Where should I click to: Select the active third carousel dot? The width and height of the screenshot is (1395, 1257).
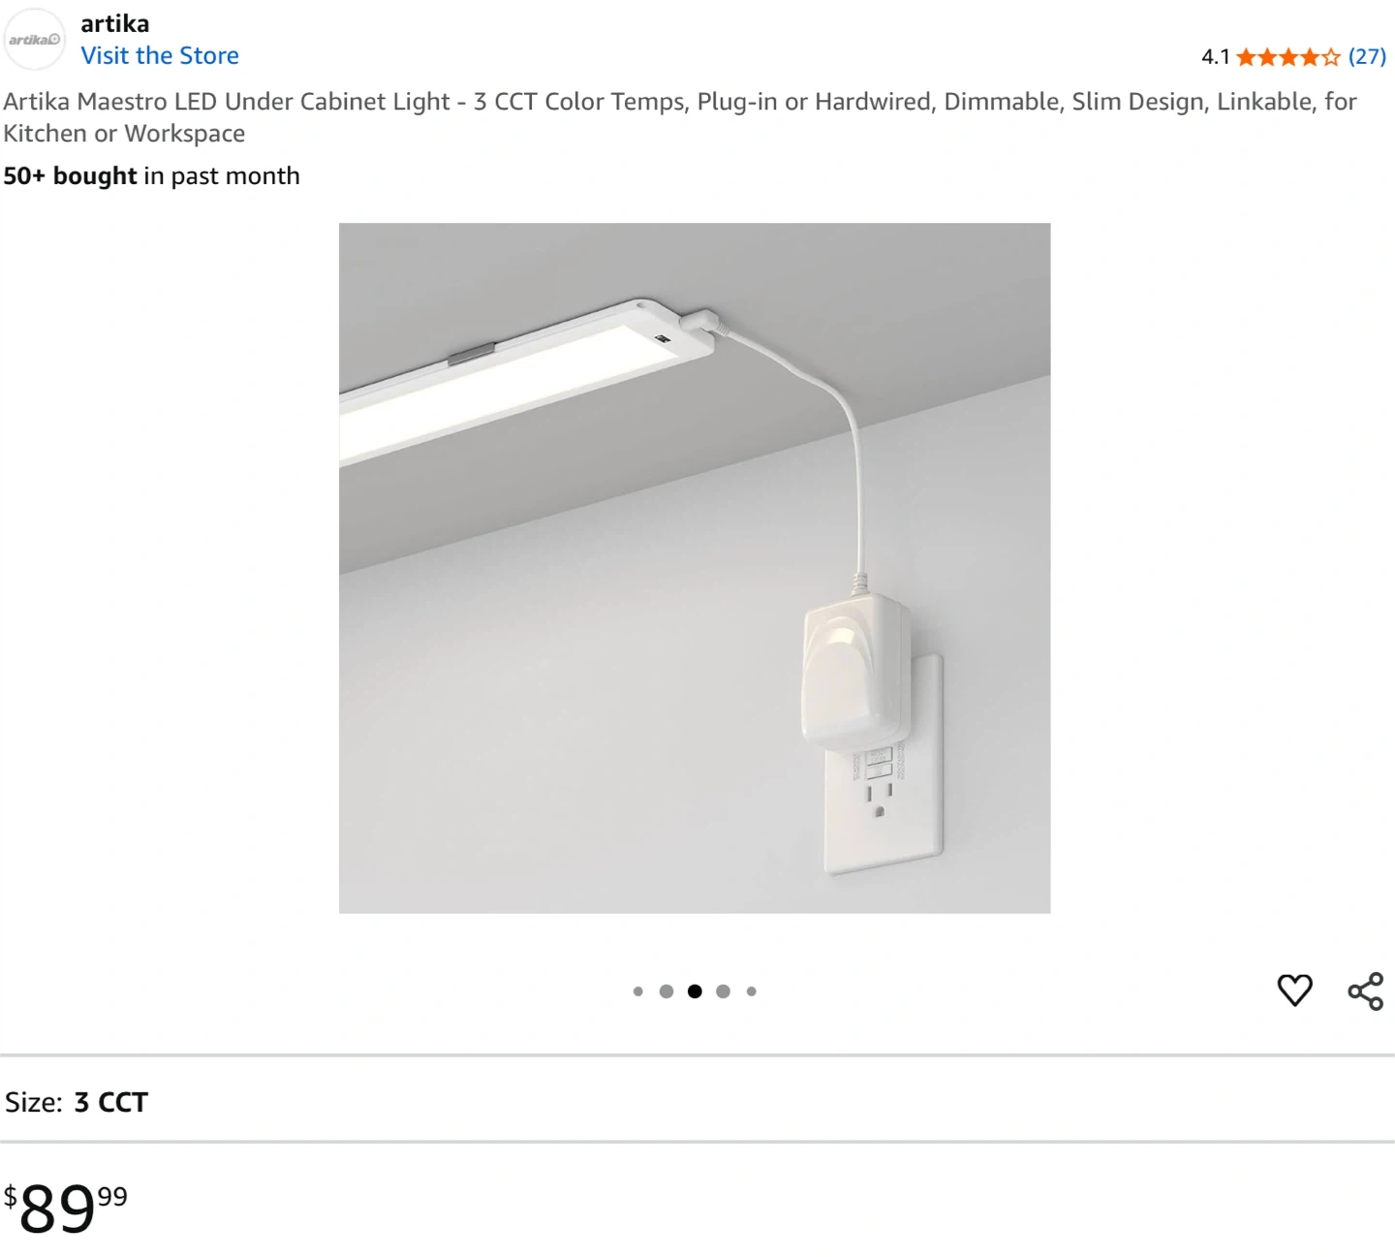[695, 991]
